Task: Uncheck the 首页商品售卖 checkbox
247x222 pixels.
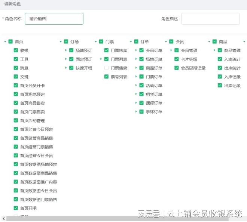Action: coord(16,103)
